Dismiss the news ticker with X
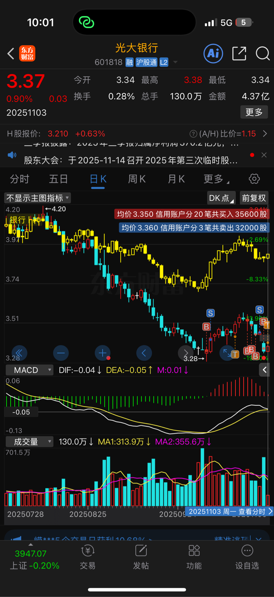The height and width of the screenshot is (597, 274). [x=264, y=155]
